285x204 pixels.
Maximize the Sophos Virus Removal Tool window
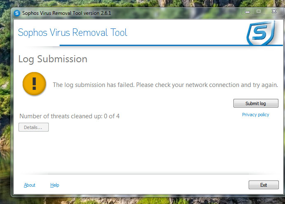[x=259, y=11]
